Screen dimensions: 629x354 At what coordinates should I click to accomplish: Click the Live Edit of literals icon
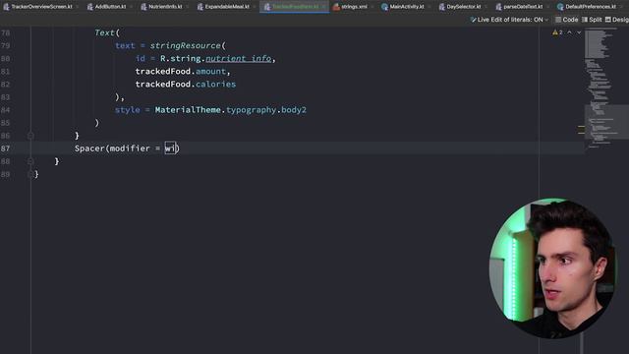(473, 20)
